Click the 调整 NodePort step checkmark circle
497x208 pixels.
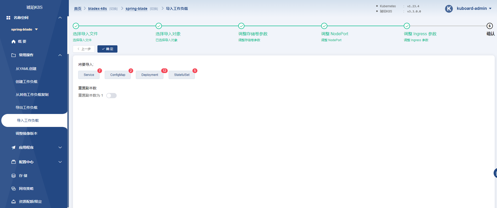324,26
